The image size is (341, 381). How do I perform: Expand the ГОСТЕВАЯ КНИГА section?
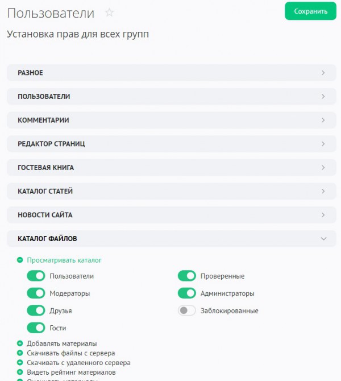click(172, 167)
